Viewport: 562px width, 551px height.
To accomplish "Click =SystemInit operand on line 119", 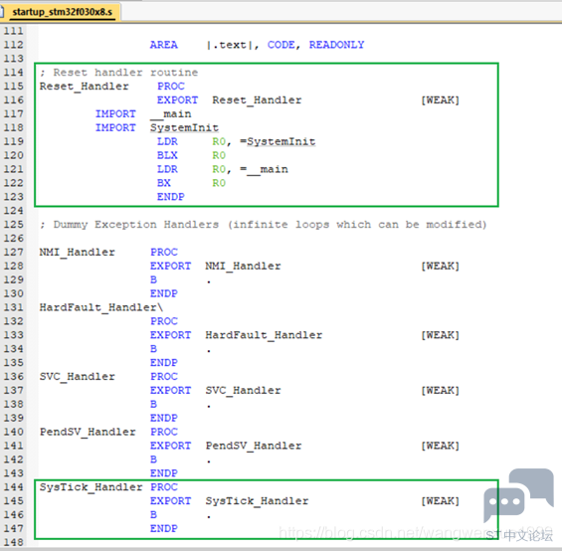I will [278, 141].
